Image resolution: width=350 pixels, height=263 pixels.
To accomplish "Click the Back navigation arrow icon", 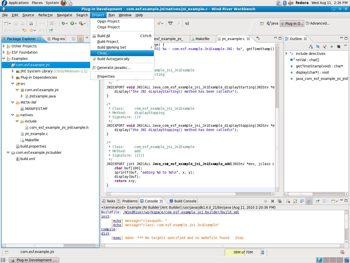I will pyautogui.click(x=31, y=30).
